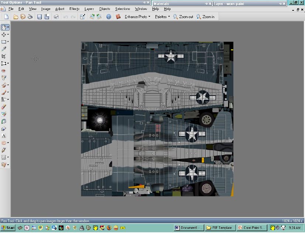Click the Zoom out button

(x=183, y=17)
